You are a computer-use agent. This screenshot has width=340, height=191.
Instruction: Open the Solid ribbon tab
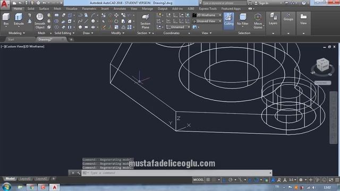click(x=31, y=8)
